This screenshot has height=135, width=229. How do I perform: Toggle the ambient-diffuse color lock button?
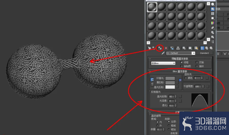pos(152,79)
